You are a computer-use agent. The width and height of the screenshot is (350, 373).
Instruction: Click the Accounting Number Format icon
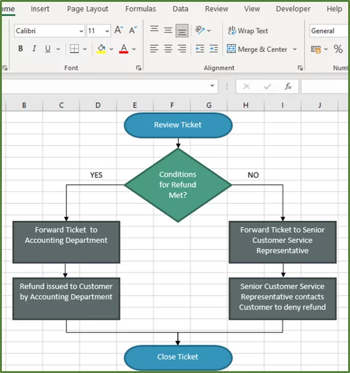[x=316, y=49]
